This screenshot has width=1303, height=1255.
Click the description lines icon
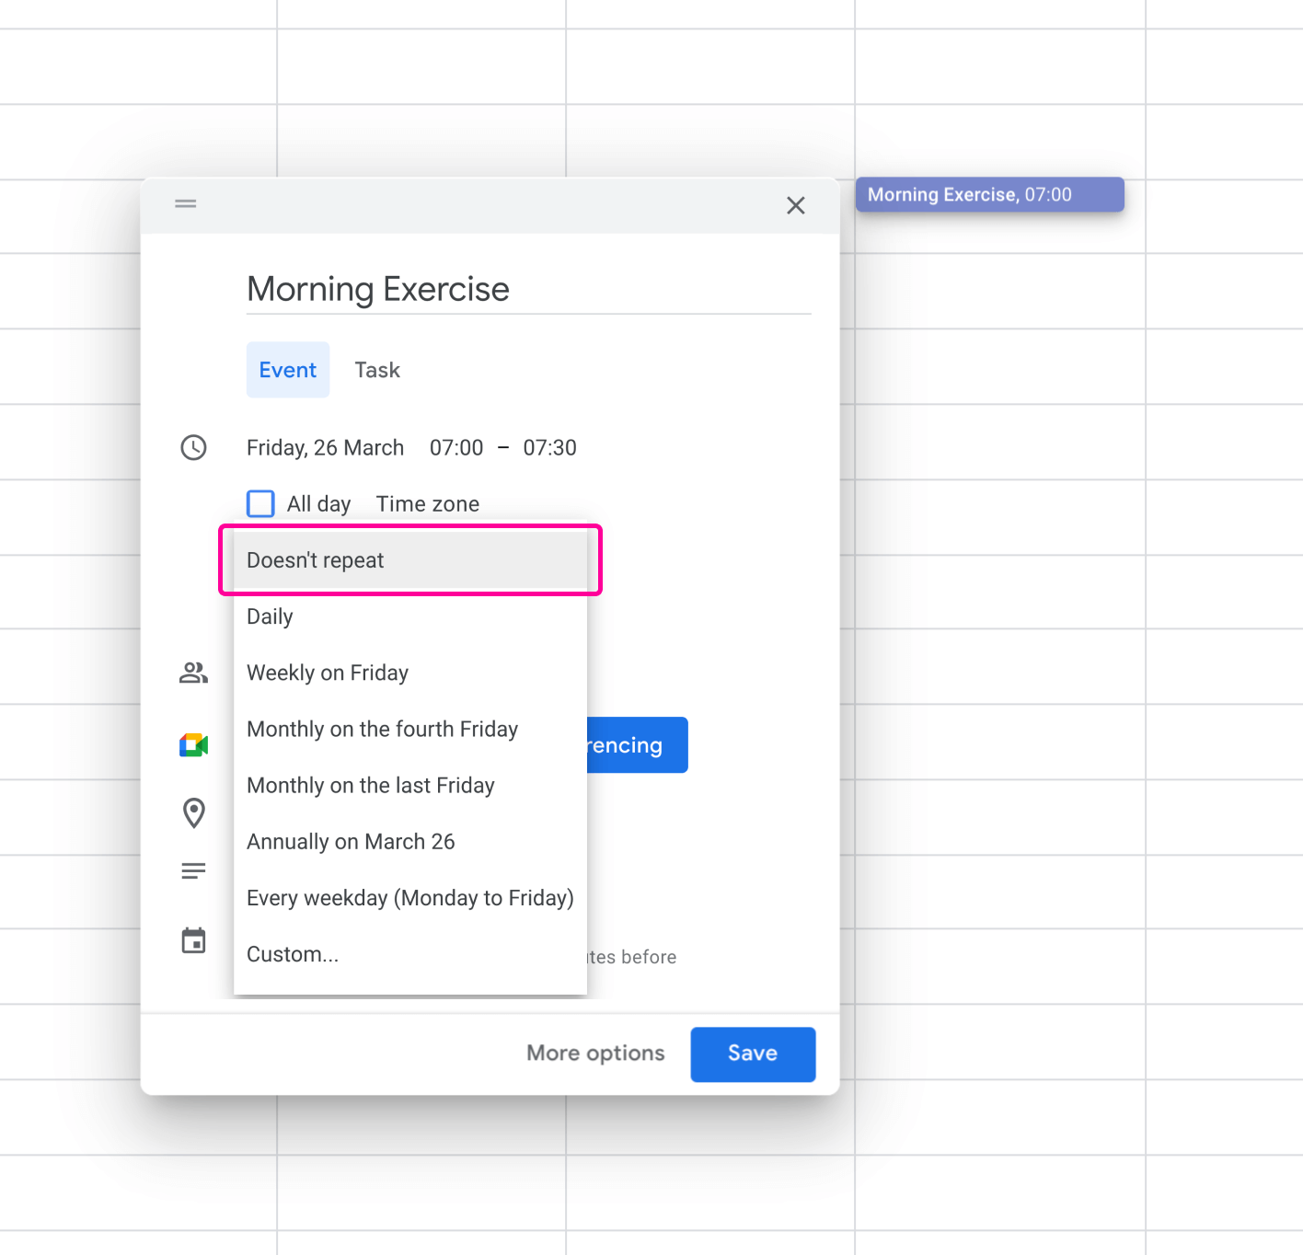[193, 870]
